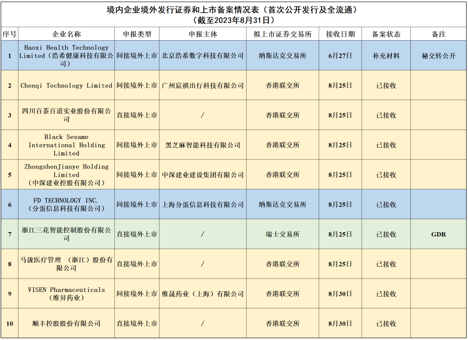Viewport: 468px width, 340px height.
Task: Click the row number 10 cell
Action: tap(10, 324)
